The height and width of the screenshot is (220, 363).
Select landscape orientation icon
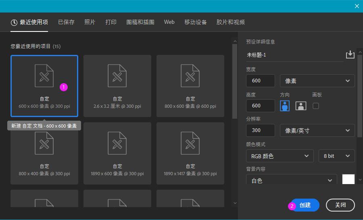tap(301, 106)
